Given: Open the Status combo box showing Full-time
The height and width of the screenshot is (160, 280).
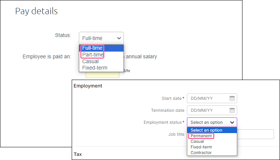Looking at the screenshot, I should pos(101,38).
